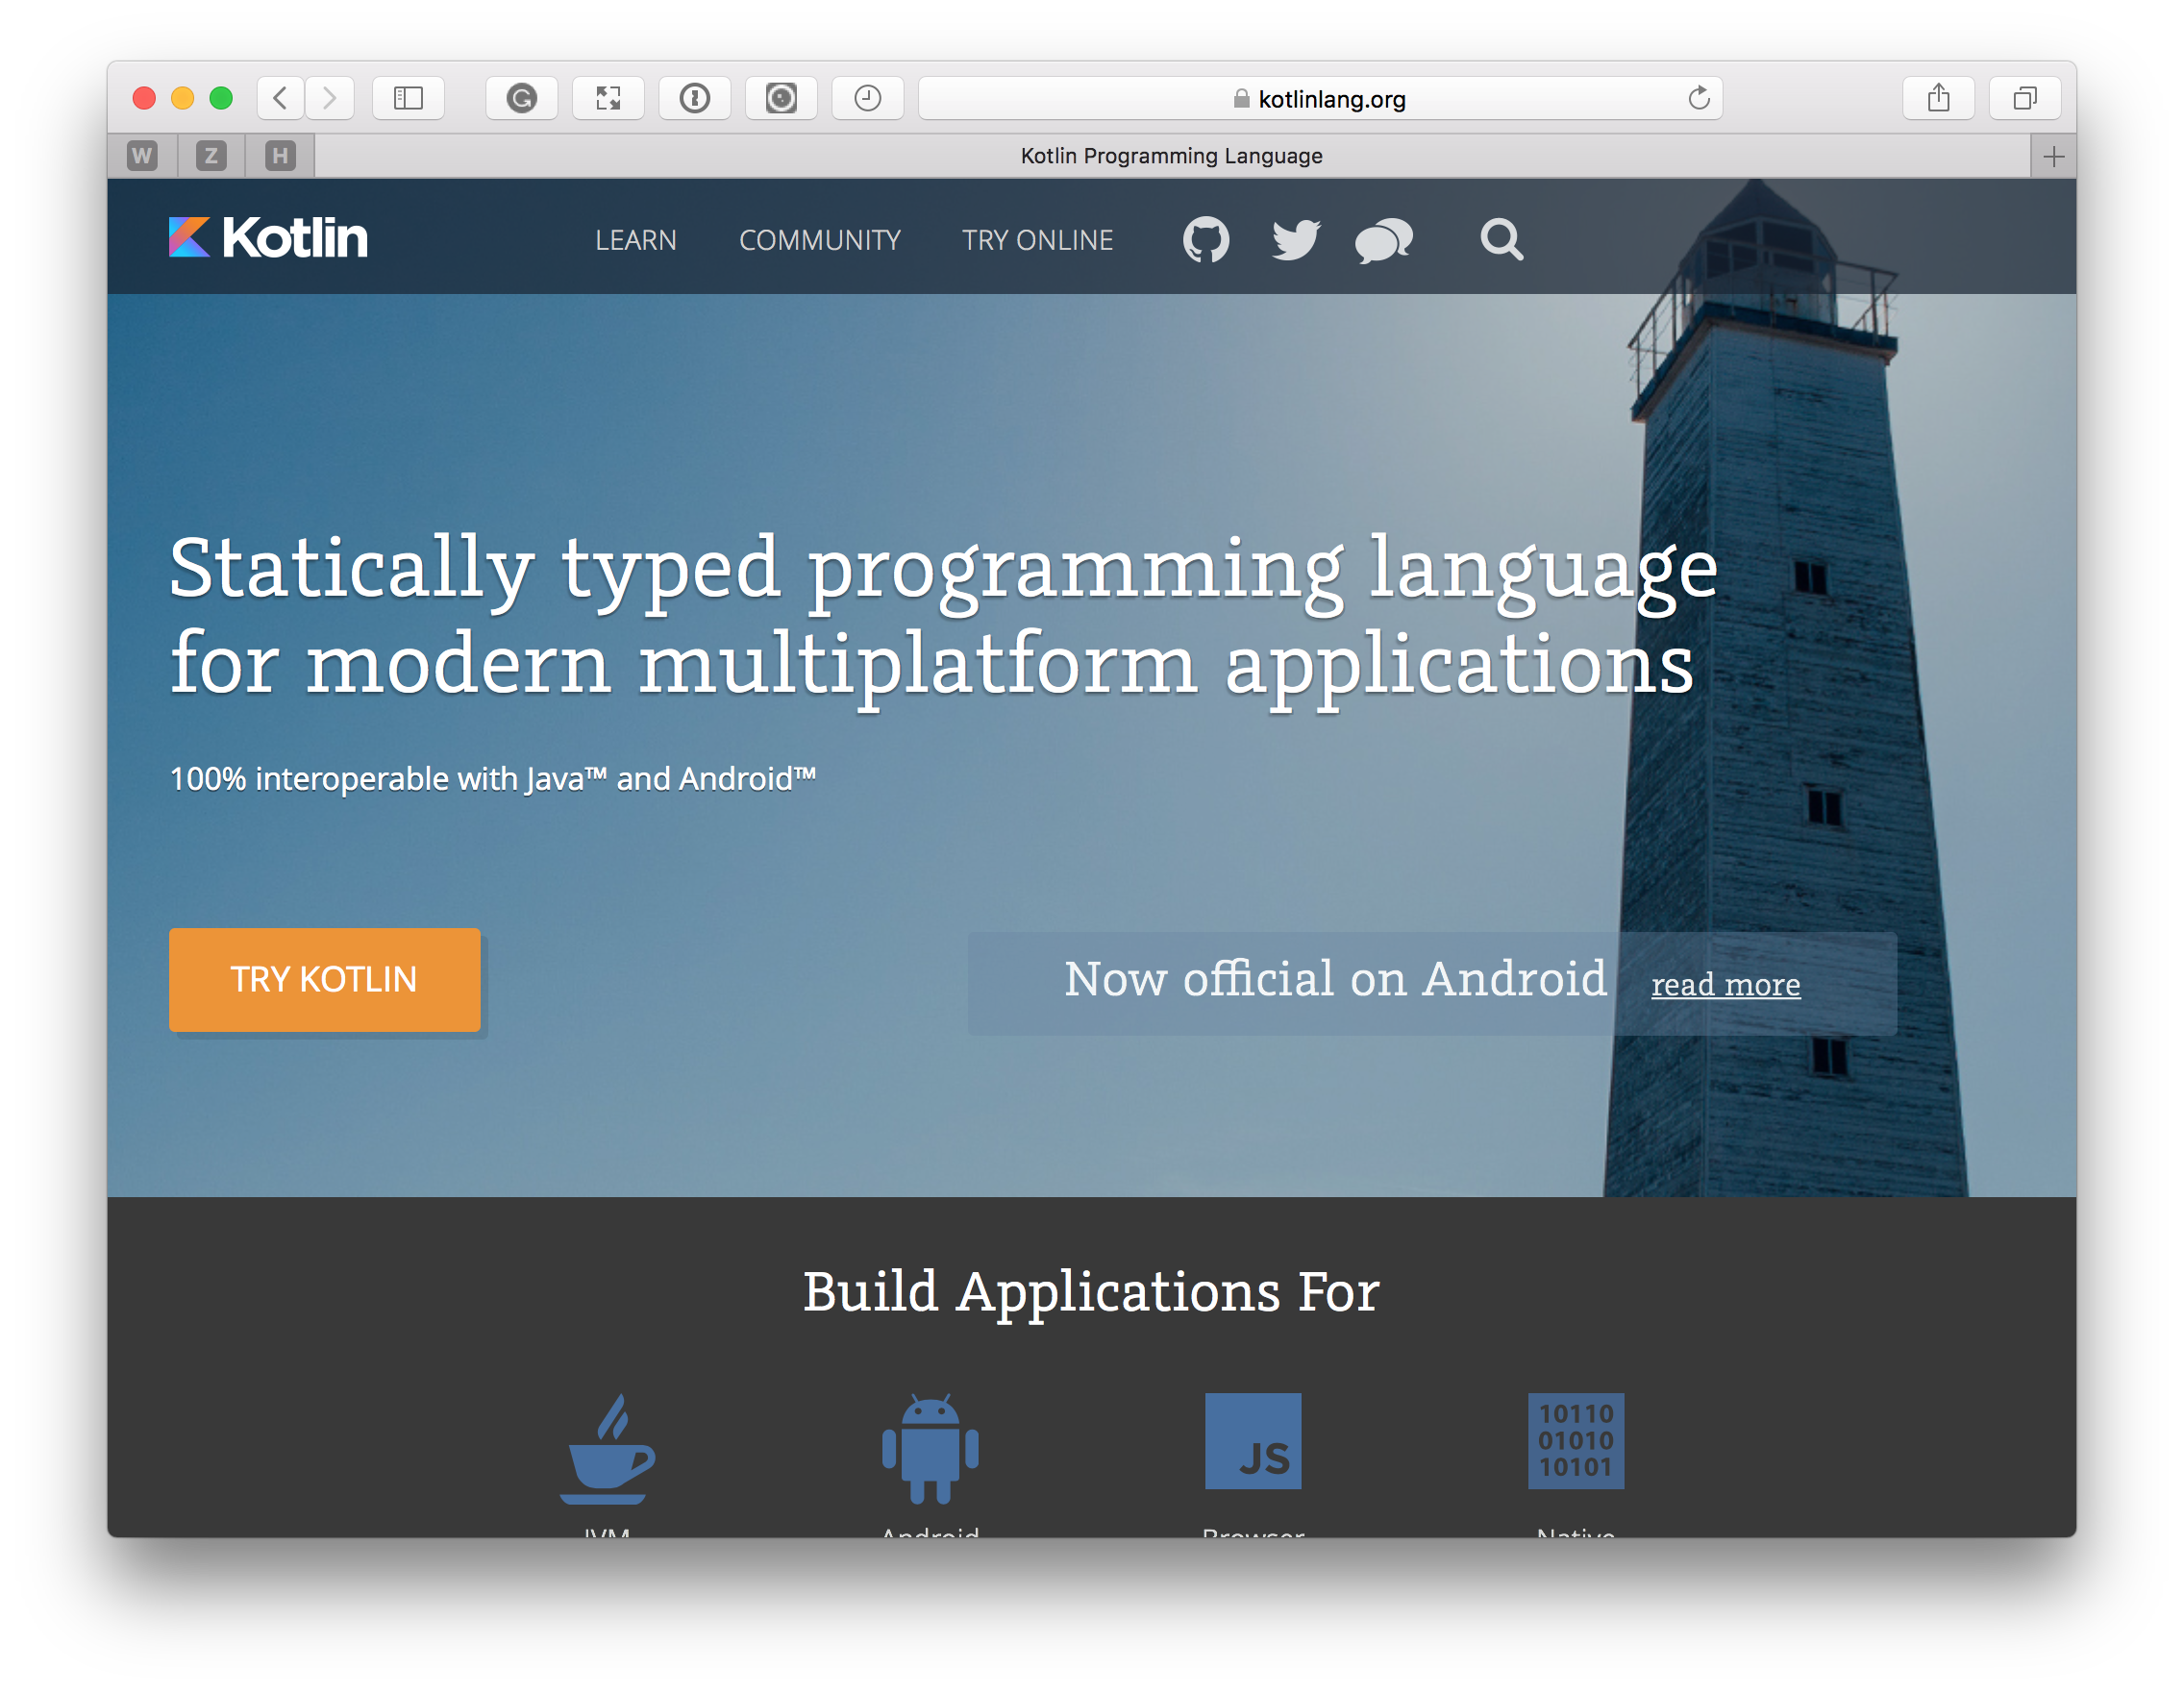Select the JVM coffee cup icon
Image resolution: width=2184 pixels, height=1691 pixels.
coord(607,1449)
